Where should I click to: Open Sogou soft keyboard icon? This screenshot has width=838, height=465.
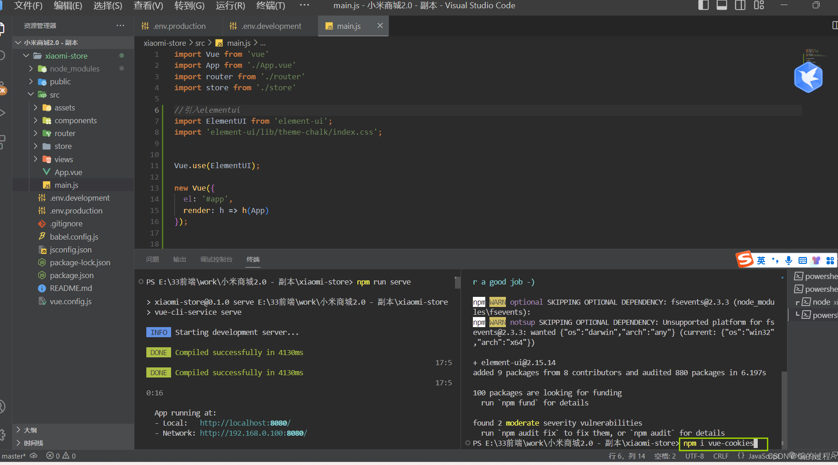tap(803, 261)
